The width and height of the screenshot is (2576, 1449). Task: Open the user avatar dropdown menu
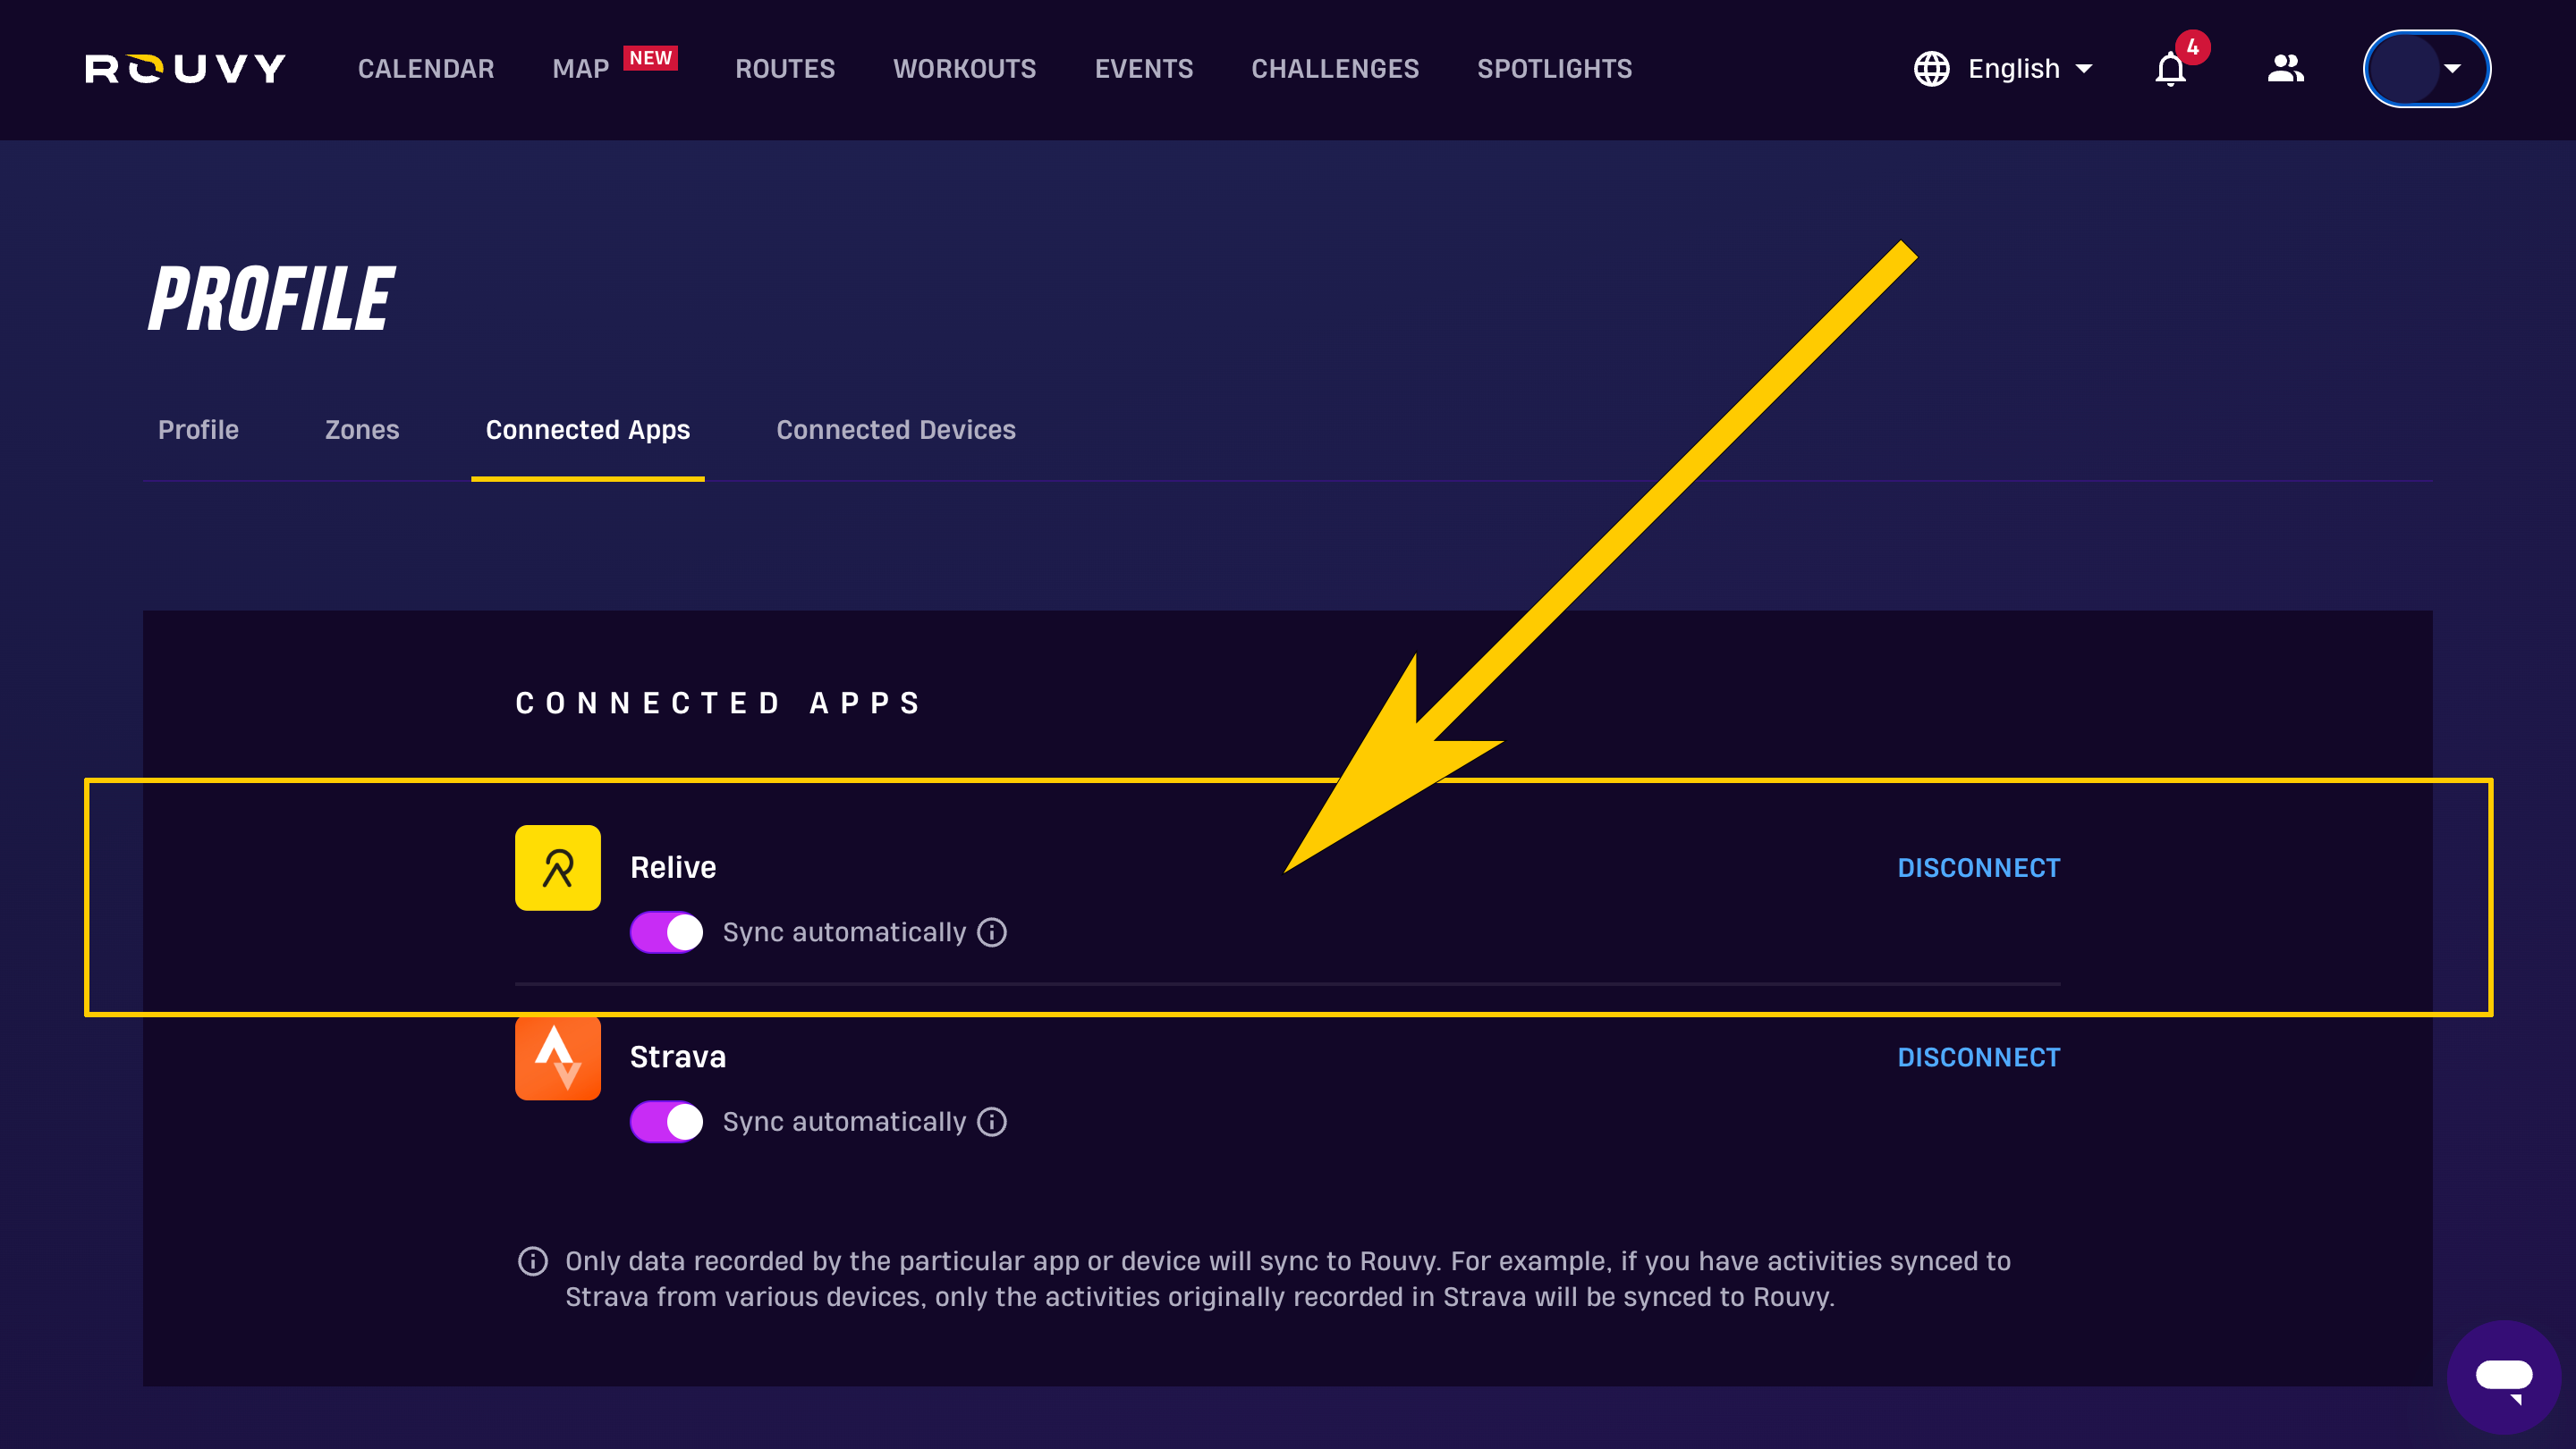(2427, 69)
